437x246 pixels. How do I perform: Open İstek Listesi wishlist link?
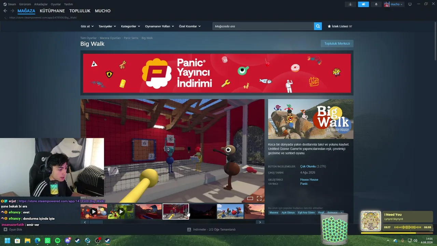pyautogui.click(x=340, y=26)
